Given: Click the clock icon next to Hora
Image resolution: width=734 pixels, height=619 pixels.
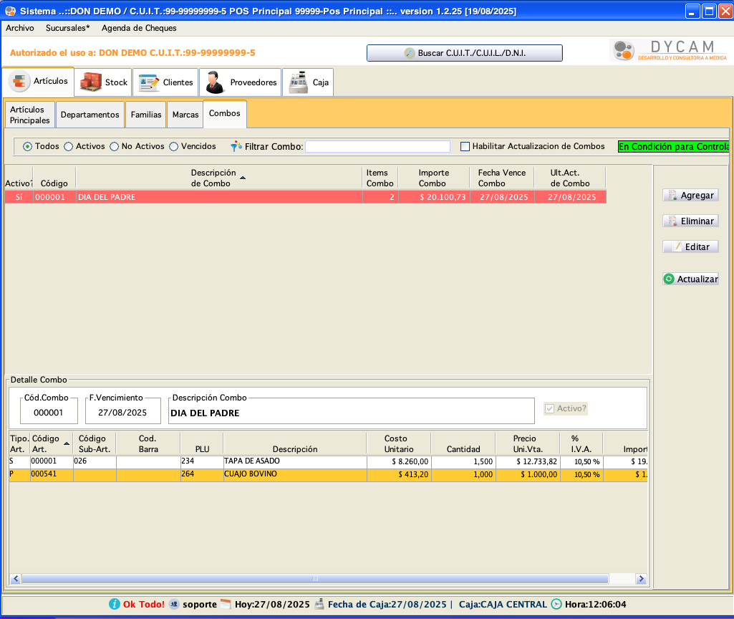Looking at the screenshot, I should pyautogui.click(x=556, y=604).
